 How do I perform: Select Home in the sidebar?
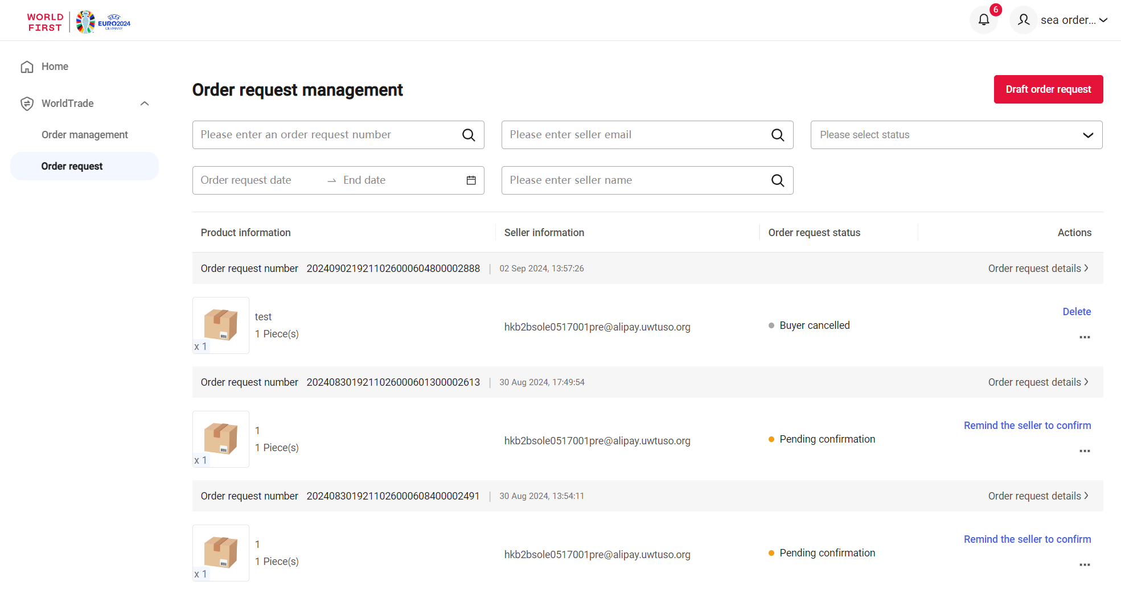[x=55, y=67]
